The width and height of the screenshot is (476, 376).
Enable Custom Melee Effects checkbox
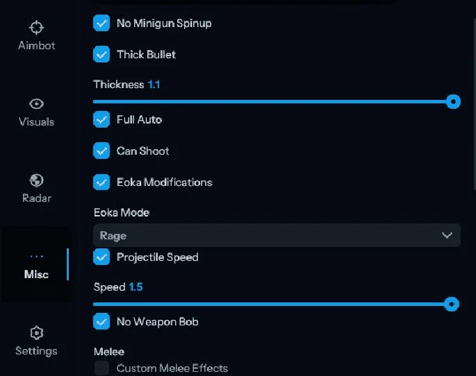coord(102,368)
